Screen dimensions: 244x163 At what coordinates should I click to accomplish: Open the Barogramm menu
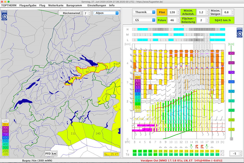pyautogui.click(x=74, y=5)
